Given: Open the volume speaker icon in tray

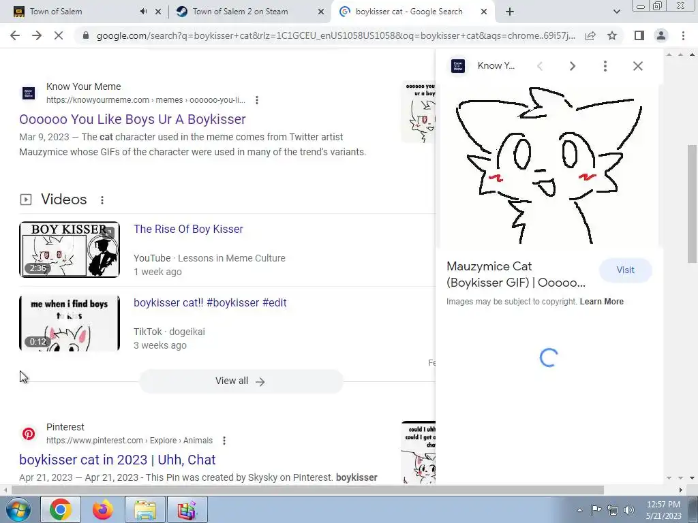Looking at the screenshot, I should tap(629, 510).
